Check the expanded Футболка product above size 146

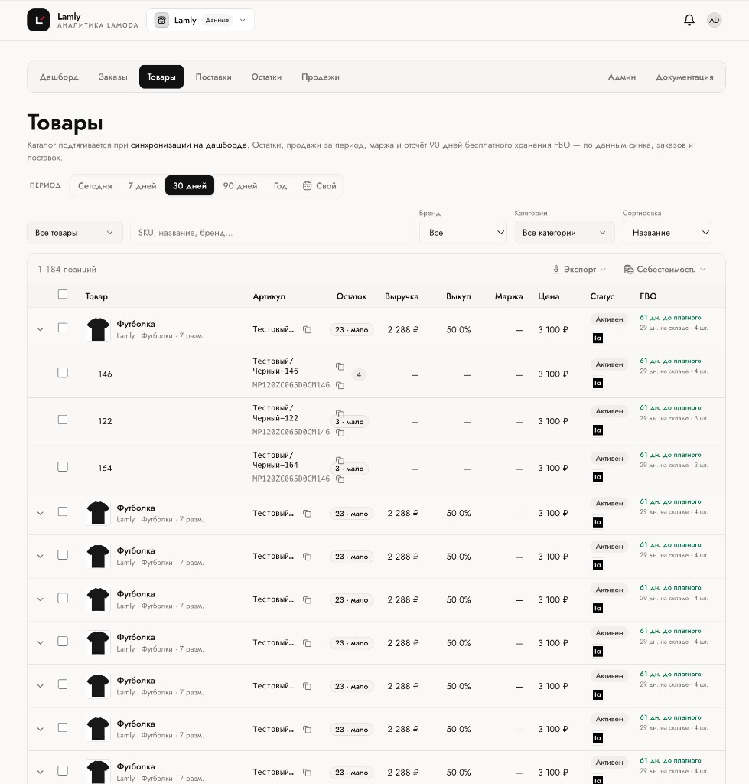point(63,328)
